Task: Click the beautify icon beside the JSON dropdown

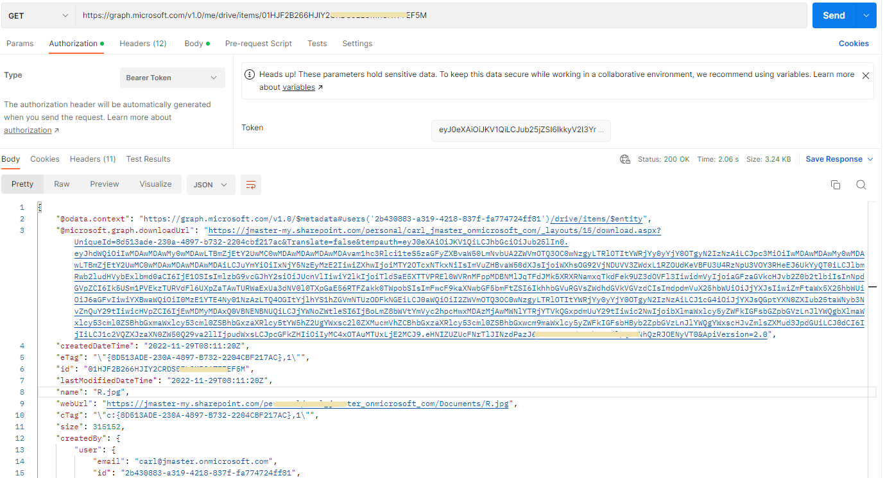Action: (x=250, y=184)
